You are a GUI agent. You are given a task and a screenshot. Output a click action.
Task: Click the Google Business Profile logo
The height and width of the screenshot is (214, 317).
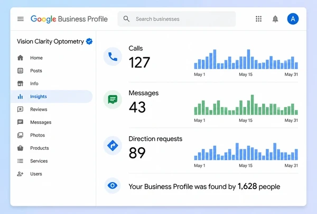[69, 19]
